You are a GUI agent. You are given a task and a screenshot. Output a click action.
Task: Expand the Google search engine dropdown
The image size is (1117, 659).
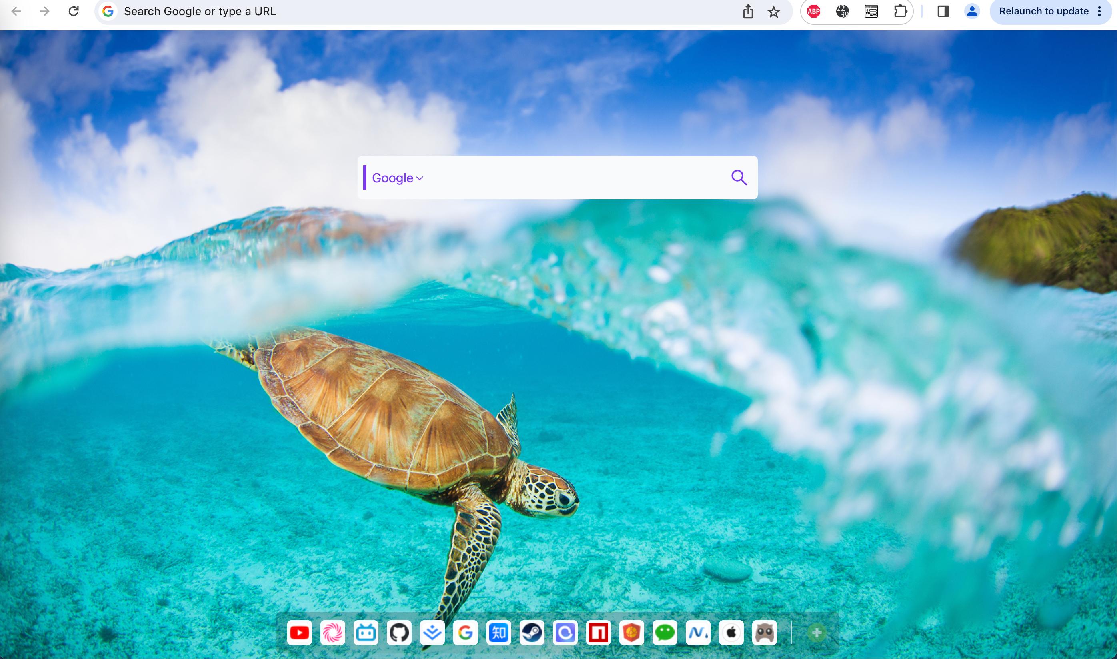pos(398,178)
